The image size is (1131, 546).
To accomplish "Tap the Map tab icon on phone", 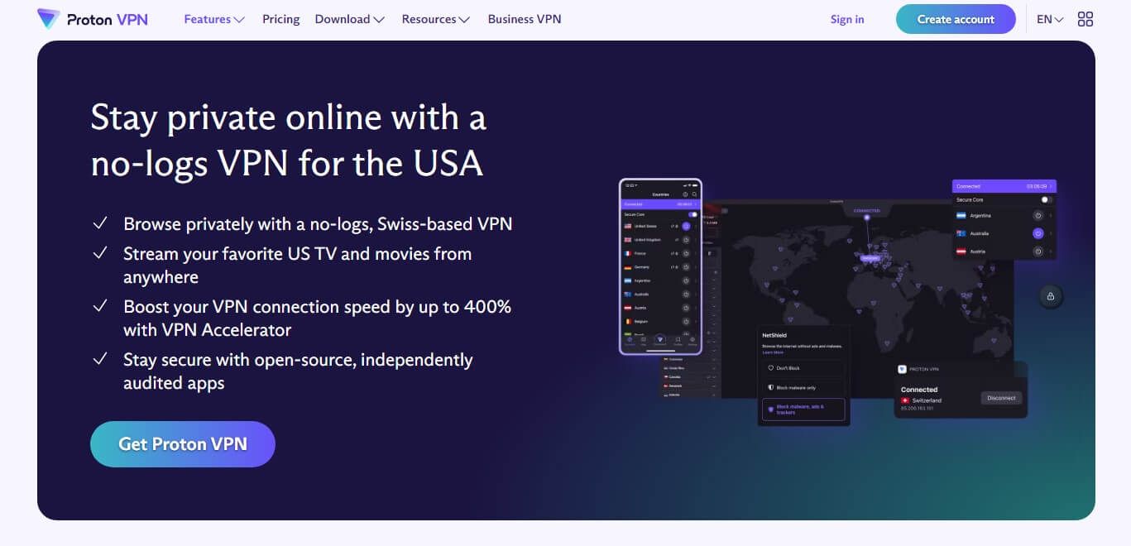I will 644,341.
